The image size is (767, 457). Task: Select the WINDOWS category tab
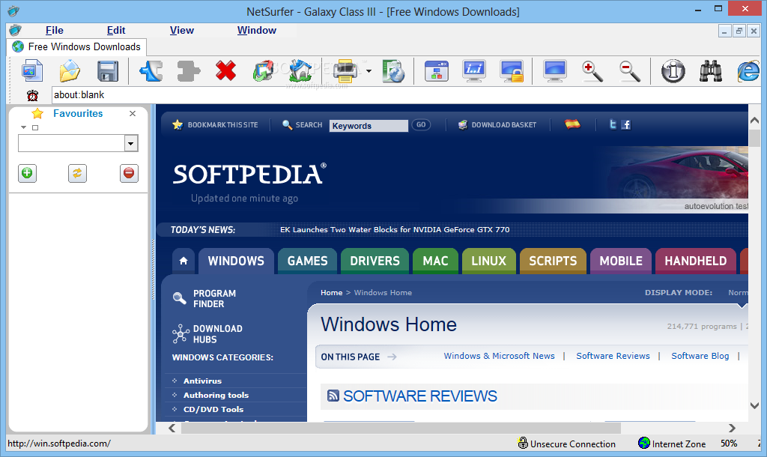[x=236, y=261]
